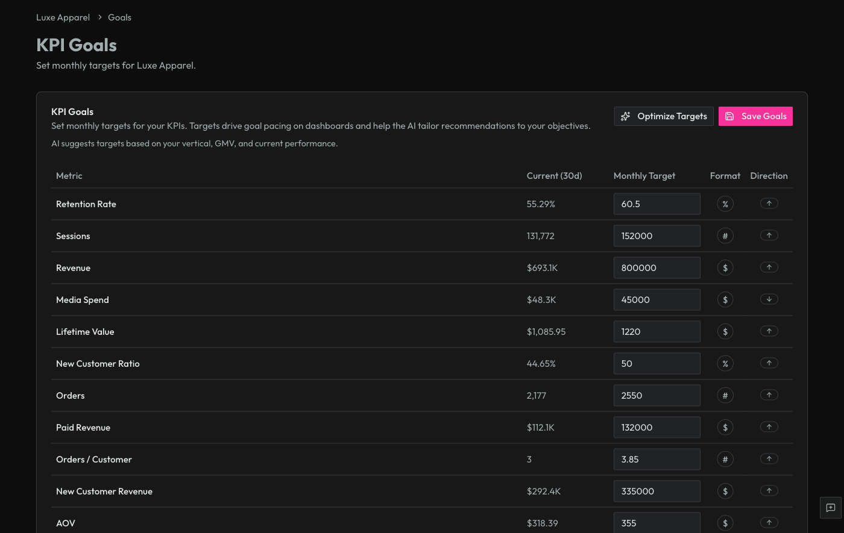Select the Goals breadcrumb item
The image size is (844, 533).
[x=119, y=17]
